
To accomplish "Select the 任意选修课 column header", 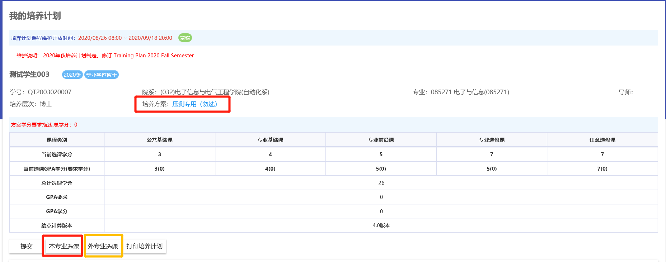I will 602,140.
